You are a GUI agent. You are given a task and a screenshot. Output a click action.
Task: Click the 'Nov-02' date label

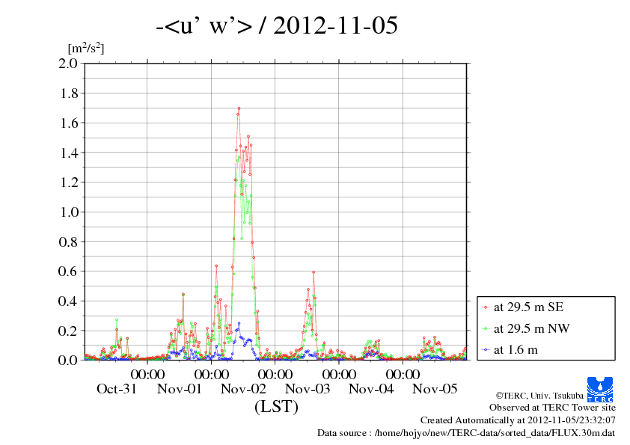tap(243, 389)
